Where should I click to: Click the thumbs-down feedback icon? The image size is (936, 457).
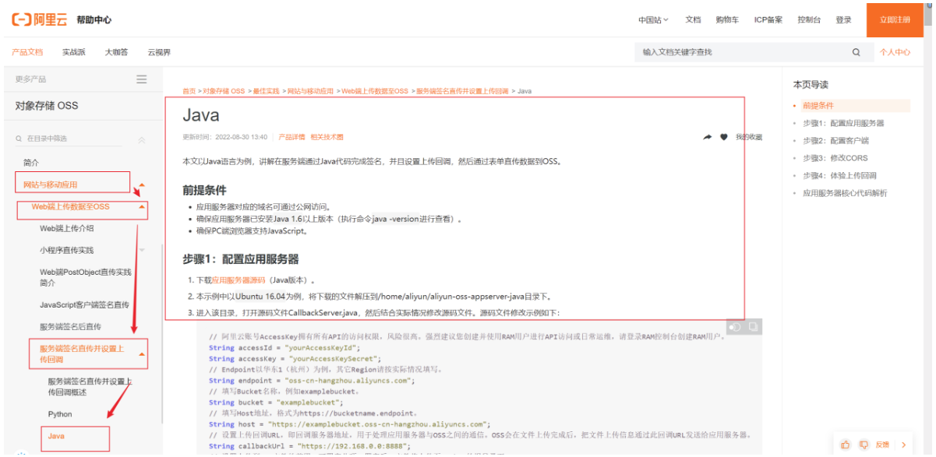tap(864, 445)
